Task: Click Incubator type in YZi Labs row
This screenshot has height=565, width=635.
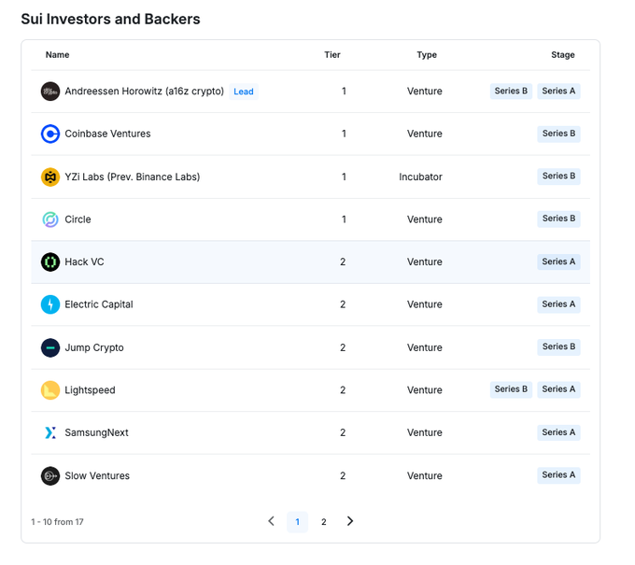Action: pos(420,177)
